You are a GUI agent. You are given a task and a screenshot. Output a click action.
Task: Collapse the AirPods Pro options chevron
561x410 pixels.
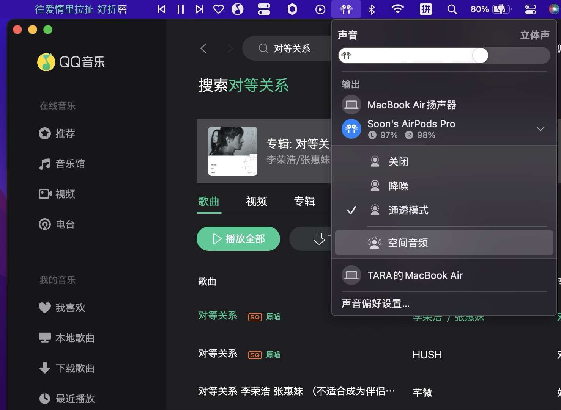click(541, 129)
